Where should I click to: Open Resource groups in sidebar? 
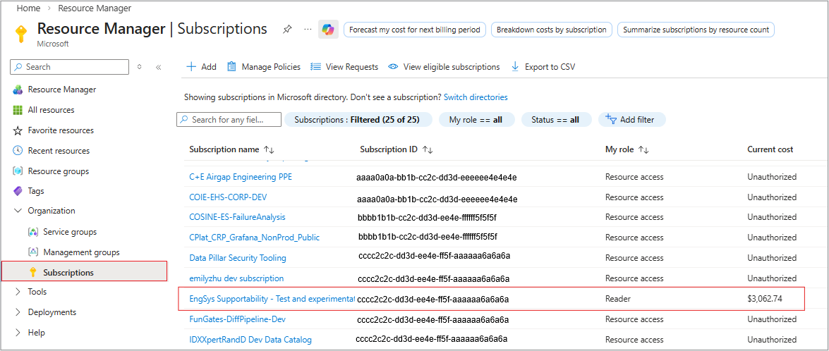click(58, 171)
